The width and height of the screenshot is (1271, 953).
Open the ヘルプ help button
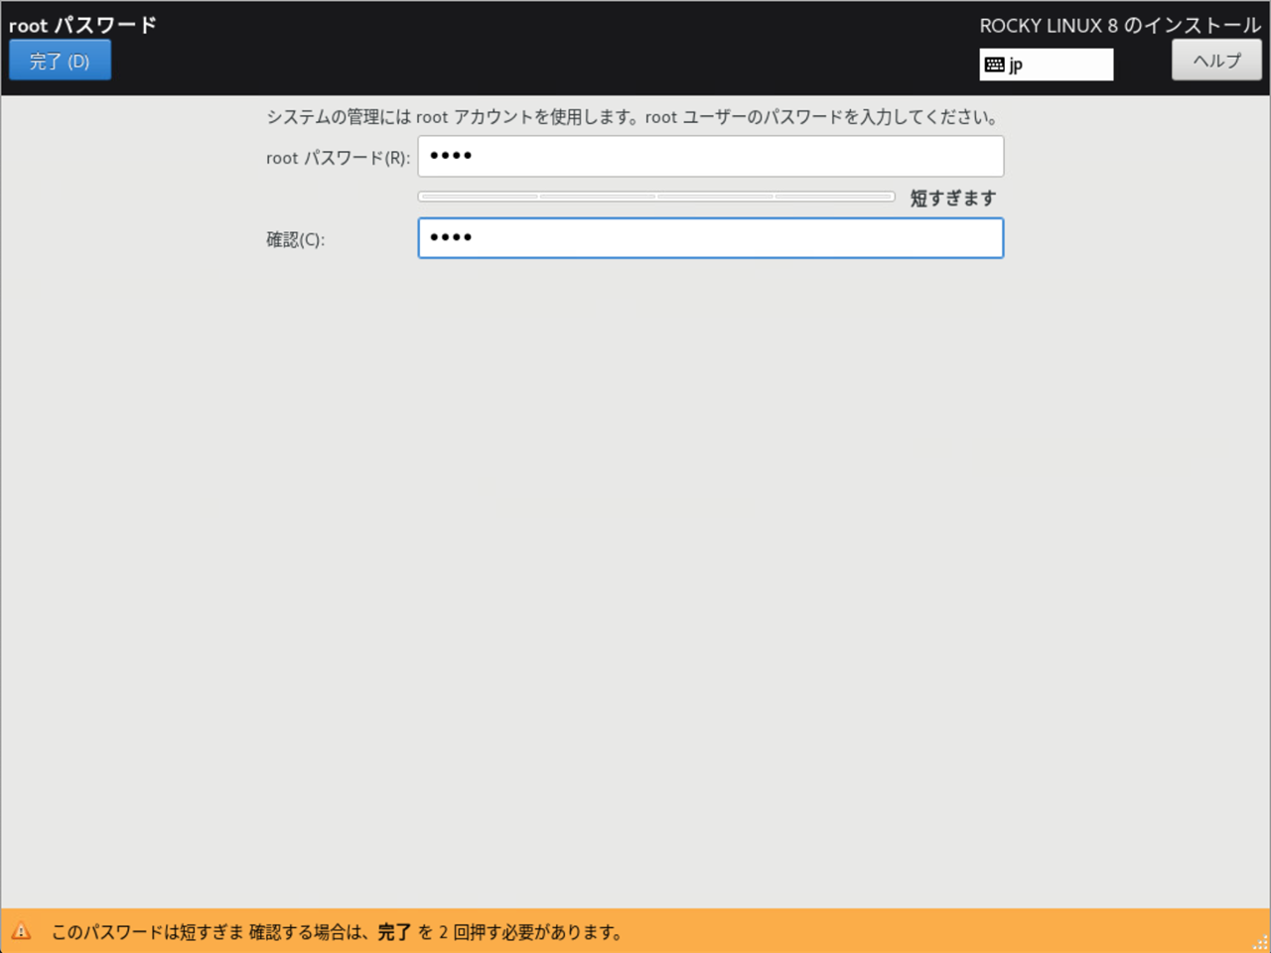1216,61
